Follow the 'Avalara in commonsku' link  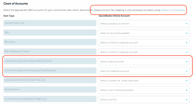(x=173, y=10)
